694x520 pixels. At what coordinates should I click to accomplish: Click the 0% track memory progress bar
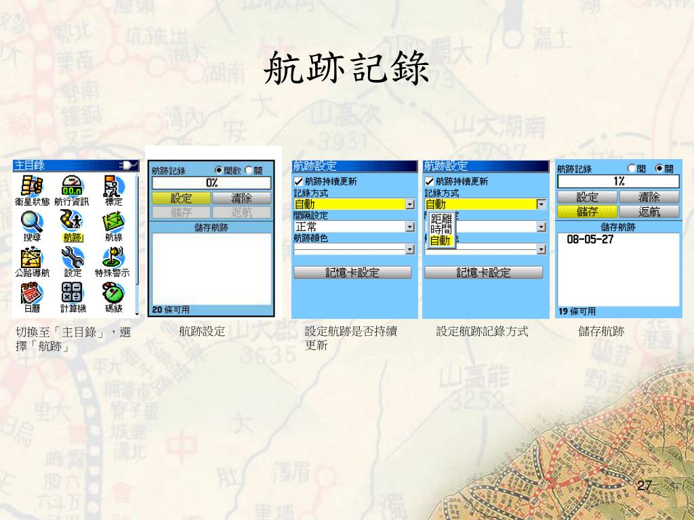tap(211, 183)
